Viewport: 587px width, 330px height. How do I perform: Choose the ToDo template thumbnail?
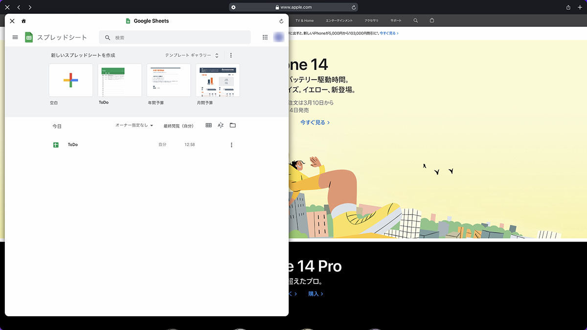coord(120,80)
